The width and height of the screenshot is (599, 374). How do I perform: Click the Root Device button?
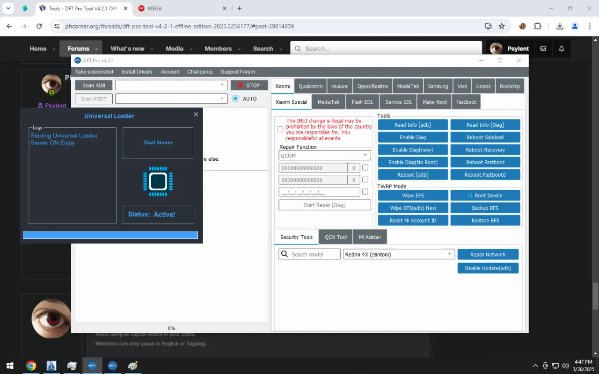point(485,195)
